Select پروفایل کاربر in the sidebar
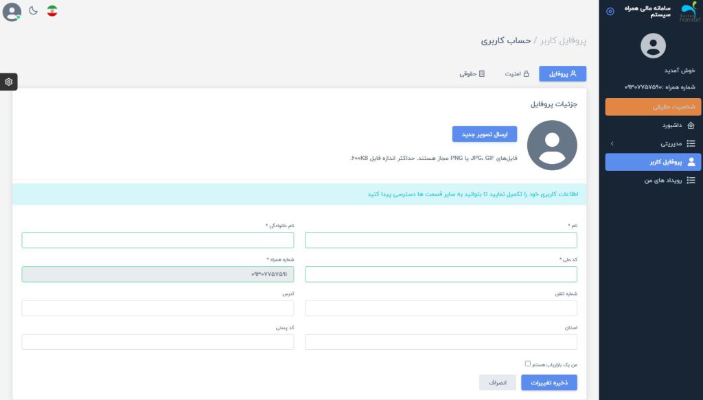The width and height of the screenshot is (703, 400). pyautogui.click(x=653, y=162)
